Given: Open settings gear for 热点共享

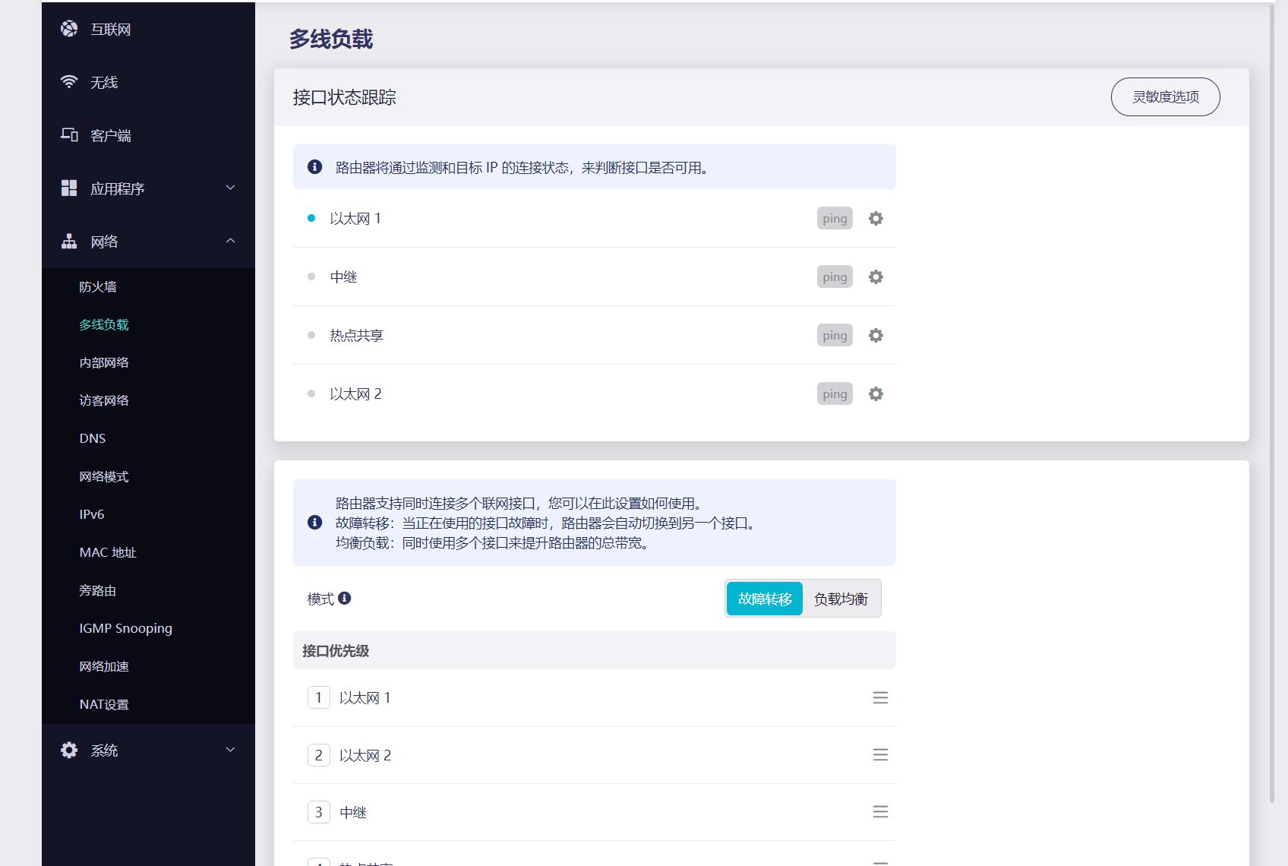Looking at the screenshot, I should click(x=876, y=335).
